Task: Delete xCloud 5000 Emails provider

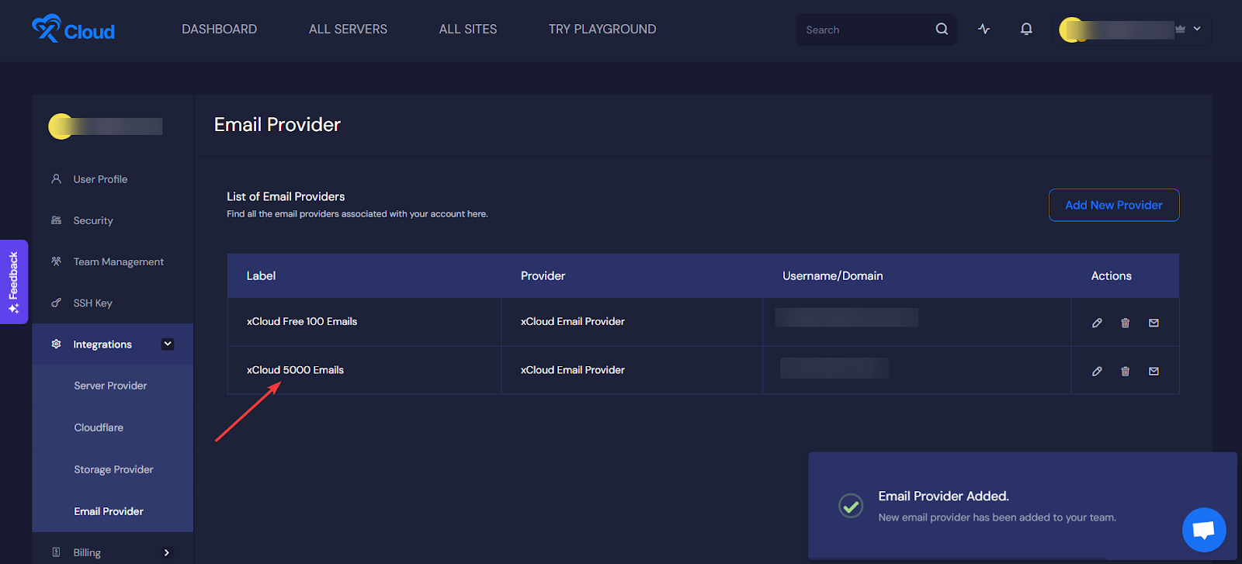Action: (x=1126, y=371)
